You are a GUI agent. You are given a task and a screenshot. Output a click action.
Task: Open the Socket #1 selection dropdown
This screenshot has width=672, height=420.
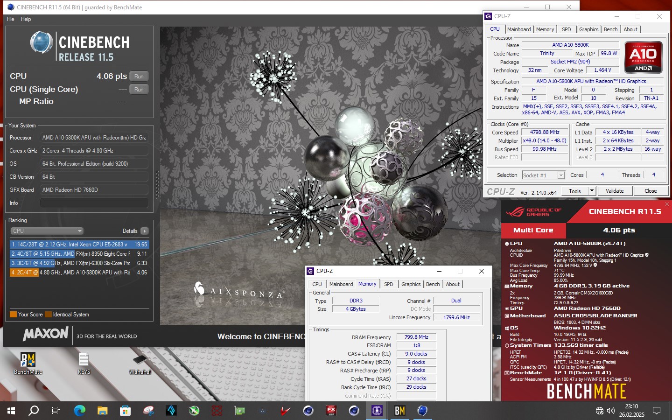(x=543, y=175)
